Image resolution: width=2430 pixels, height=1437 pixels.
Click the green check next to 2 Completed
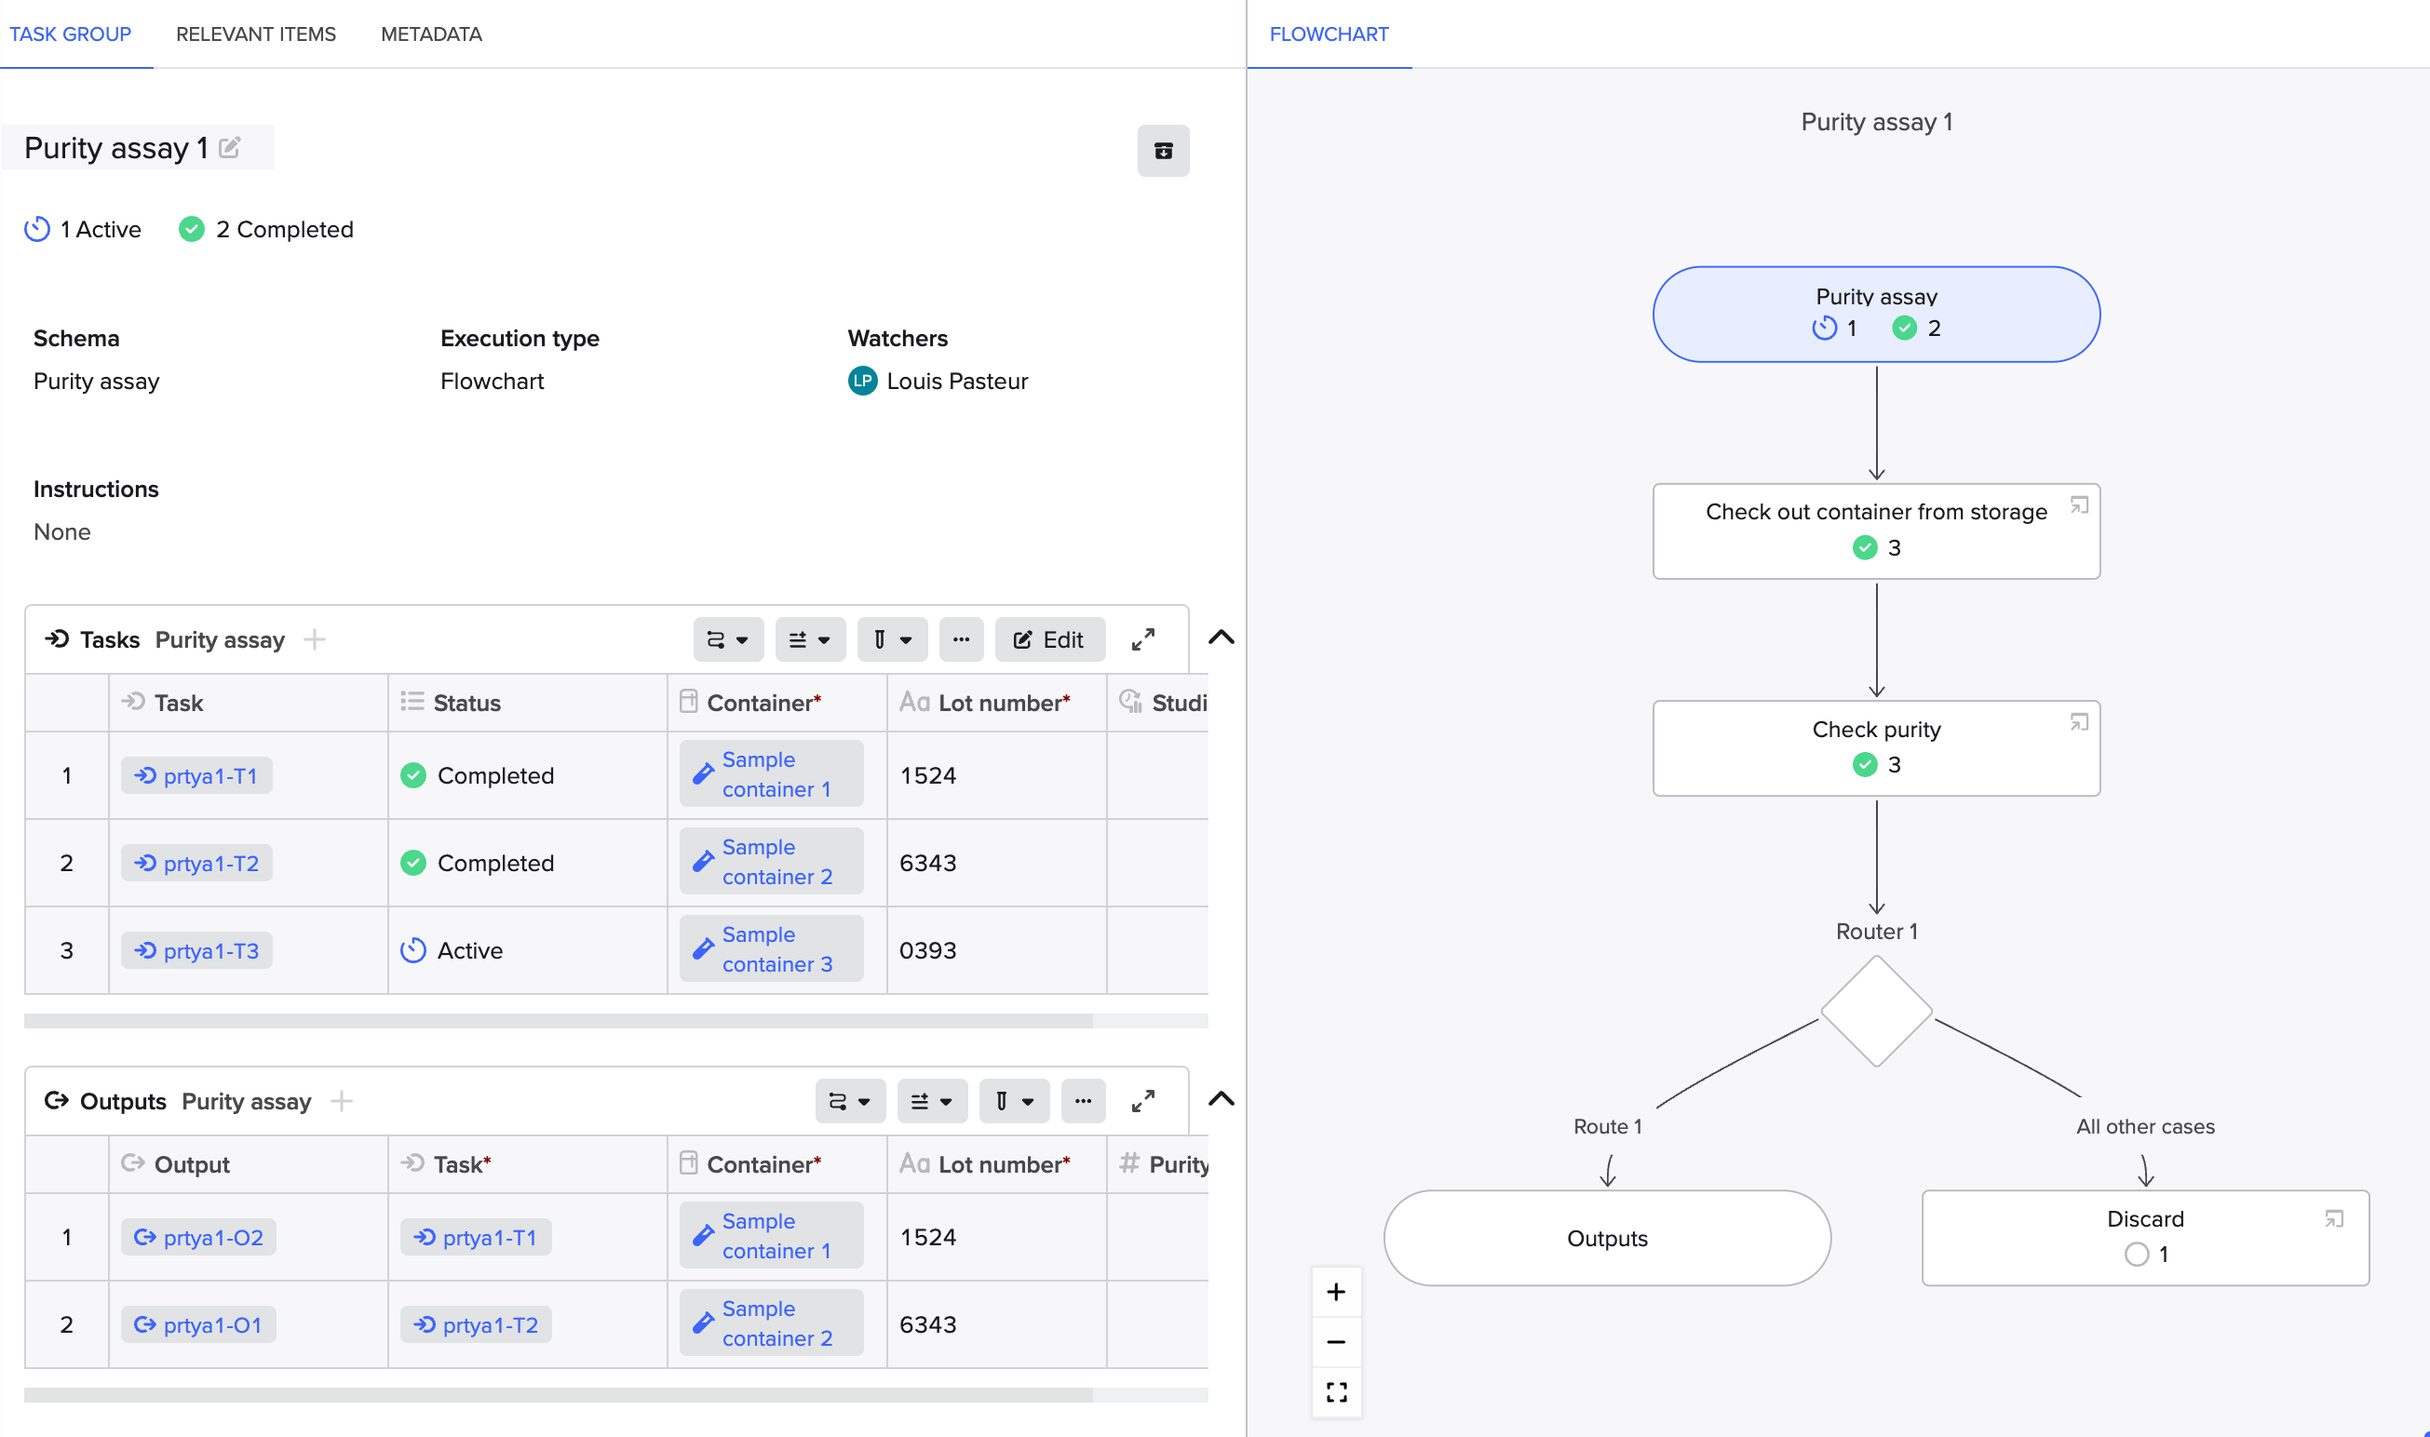192,230
